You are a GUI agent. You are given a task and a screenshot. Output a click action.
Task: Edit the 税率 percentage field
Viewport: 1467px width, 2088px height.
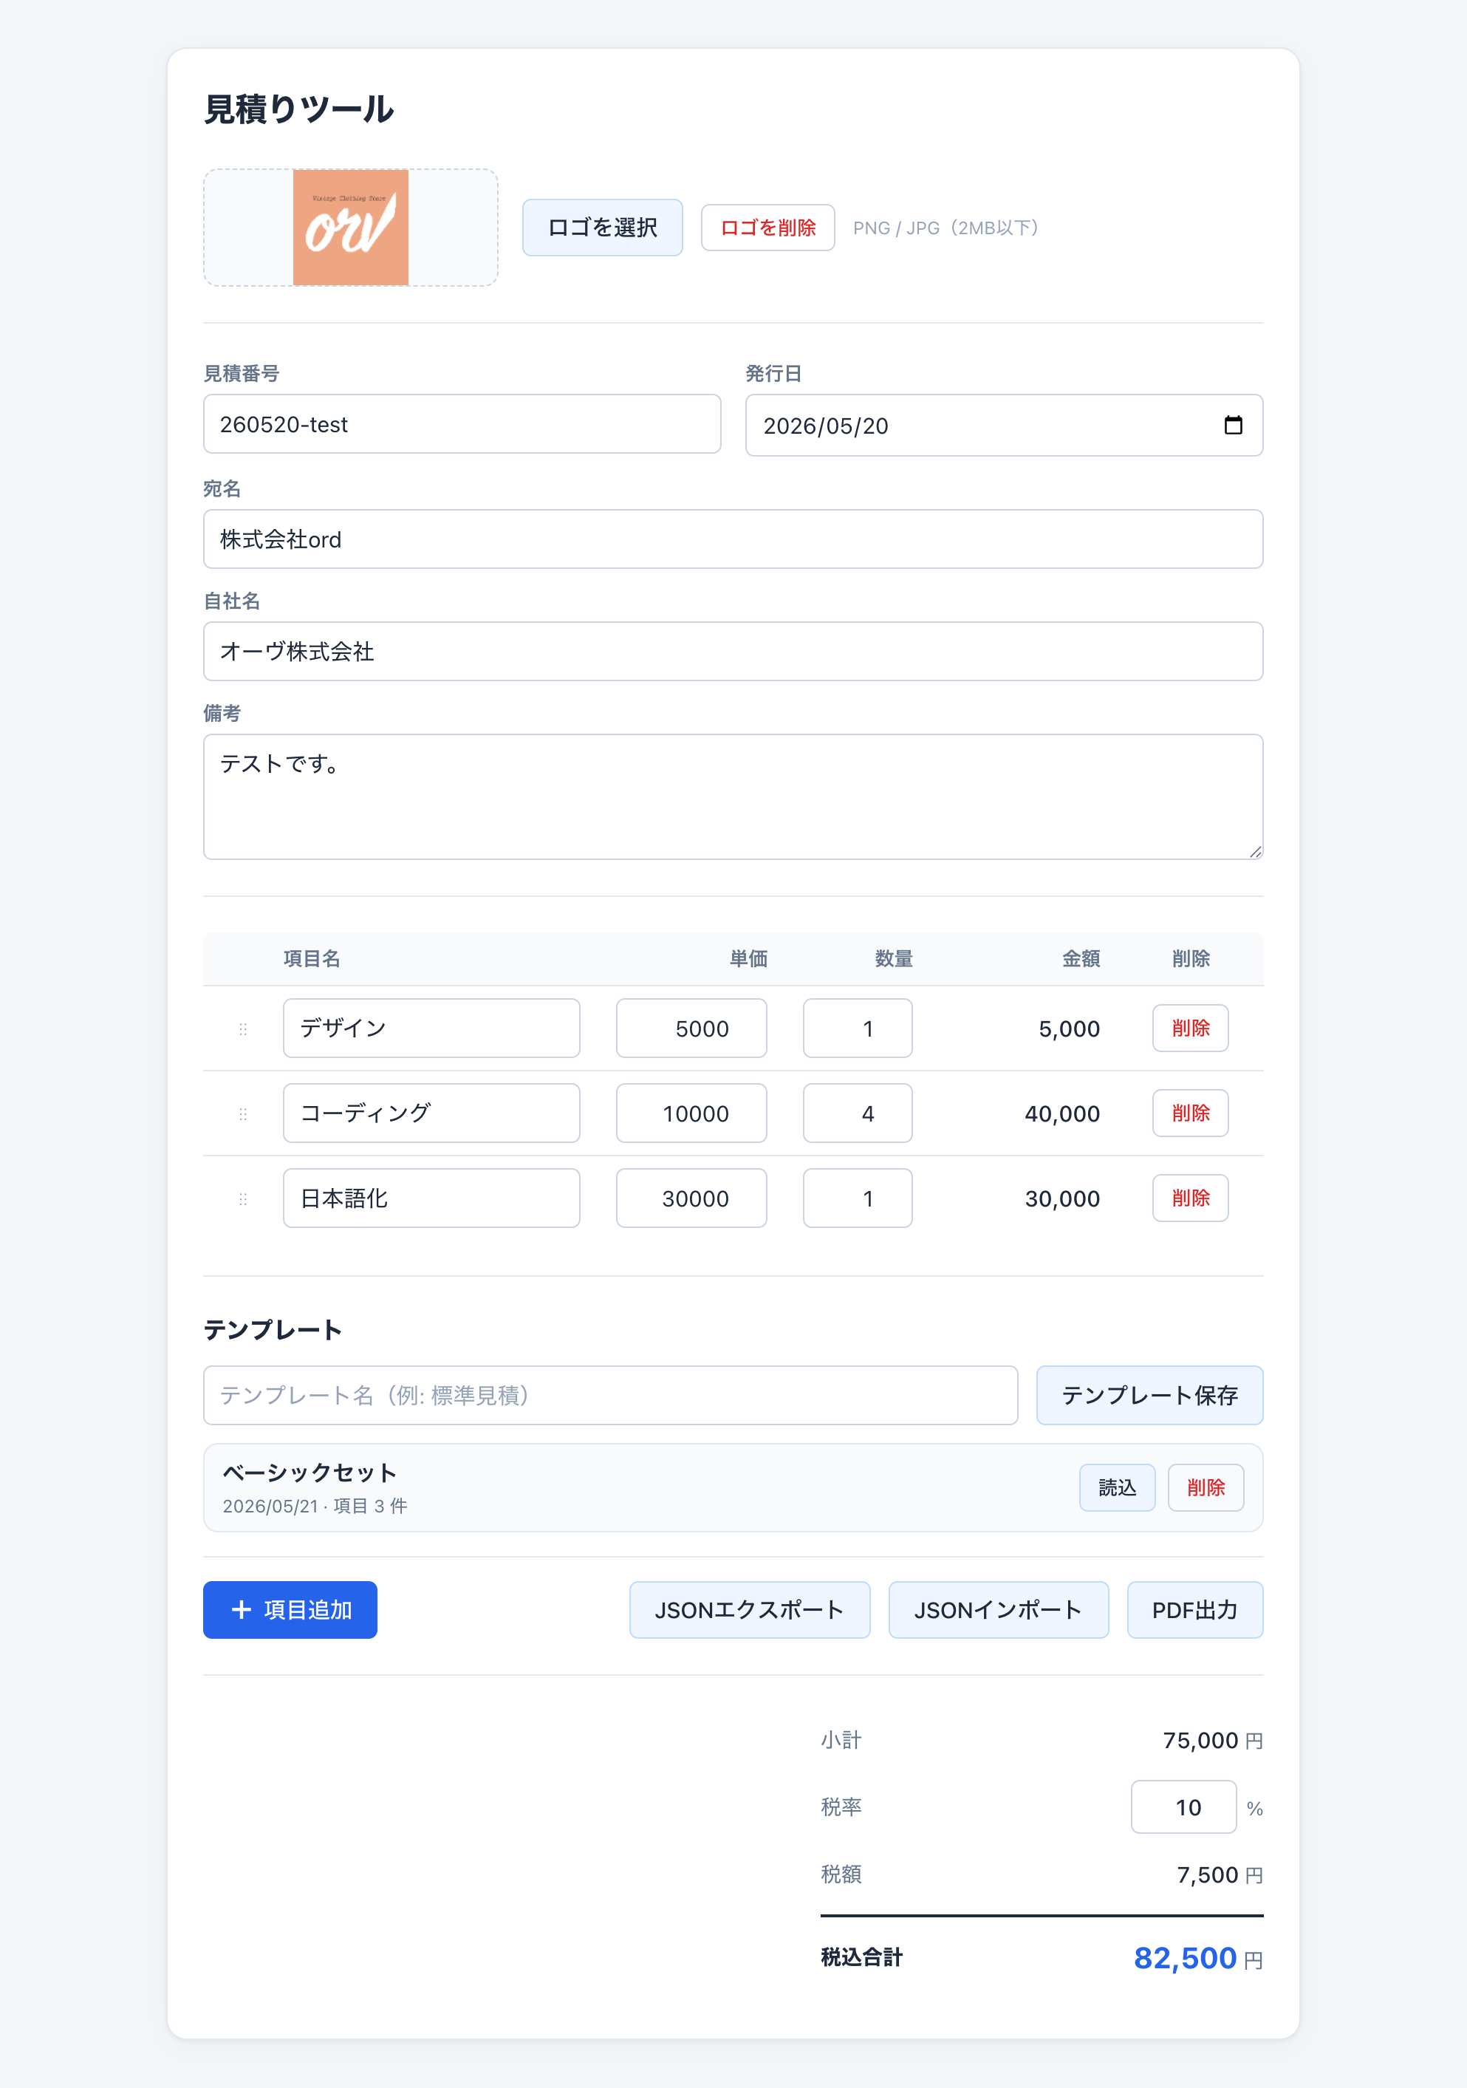[1183, 1807]
